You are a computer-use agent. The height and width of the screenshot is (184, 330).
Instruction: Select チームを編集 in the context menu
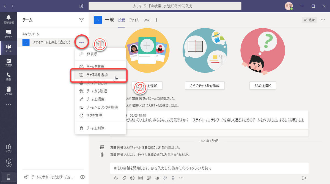tap(101, 99)
